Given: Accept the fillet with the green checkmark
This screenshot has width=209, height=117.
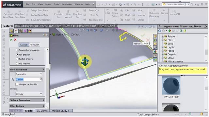Looking at the screenshot, I should point(11,40).
